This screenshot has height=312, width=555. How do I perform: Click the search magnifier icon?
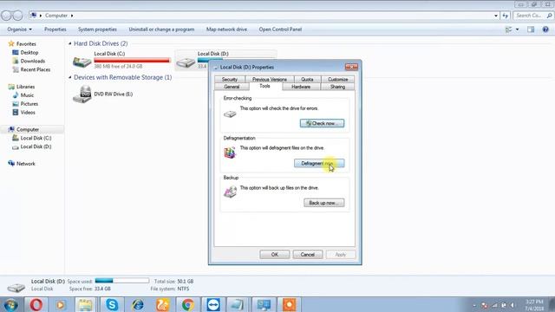(x=549, y=16)
